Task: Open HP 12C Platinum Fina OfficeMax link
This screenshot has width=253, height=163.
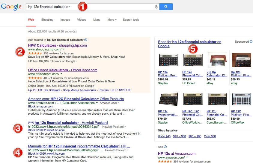Action: pos(241,113)
